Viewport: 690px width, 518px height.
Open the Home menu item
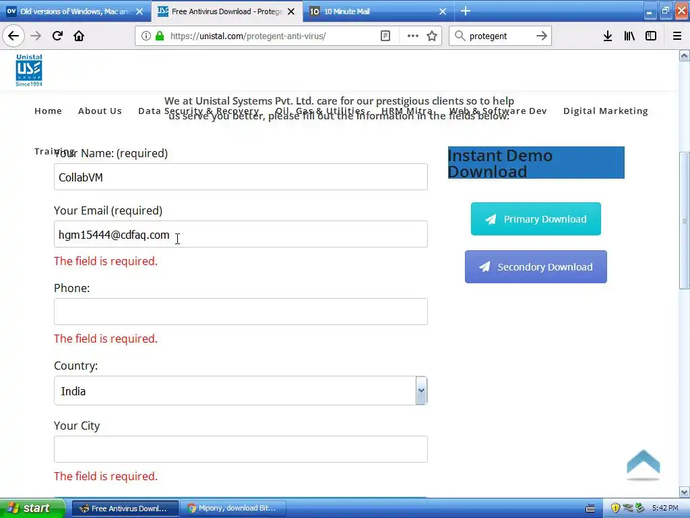48,111
